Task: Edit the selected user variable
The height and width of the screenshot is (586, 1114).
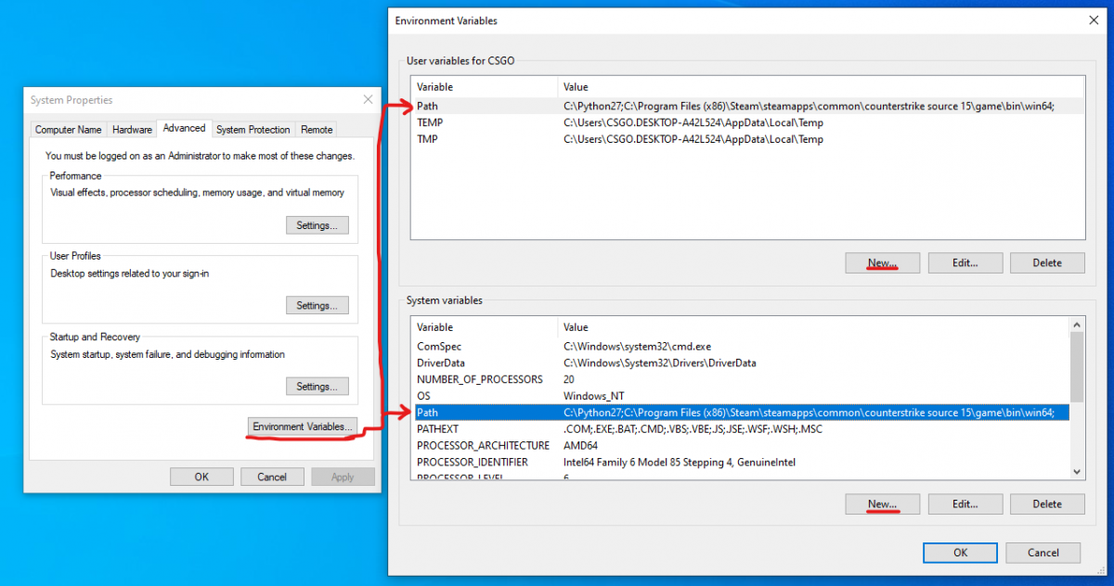Action: pos(965,262)
